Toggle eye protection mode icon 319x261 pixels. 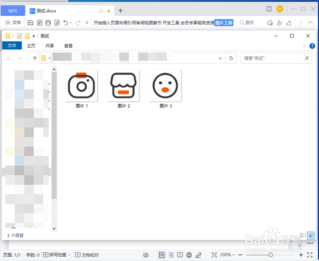pos(146,255)
